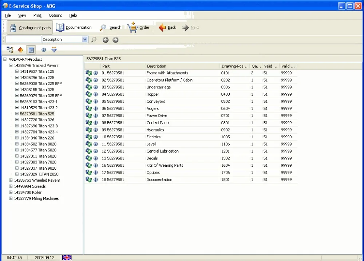364x261 pixels.
Task: Show tree structure view icon
Action: [x=10, y=50]
